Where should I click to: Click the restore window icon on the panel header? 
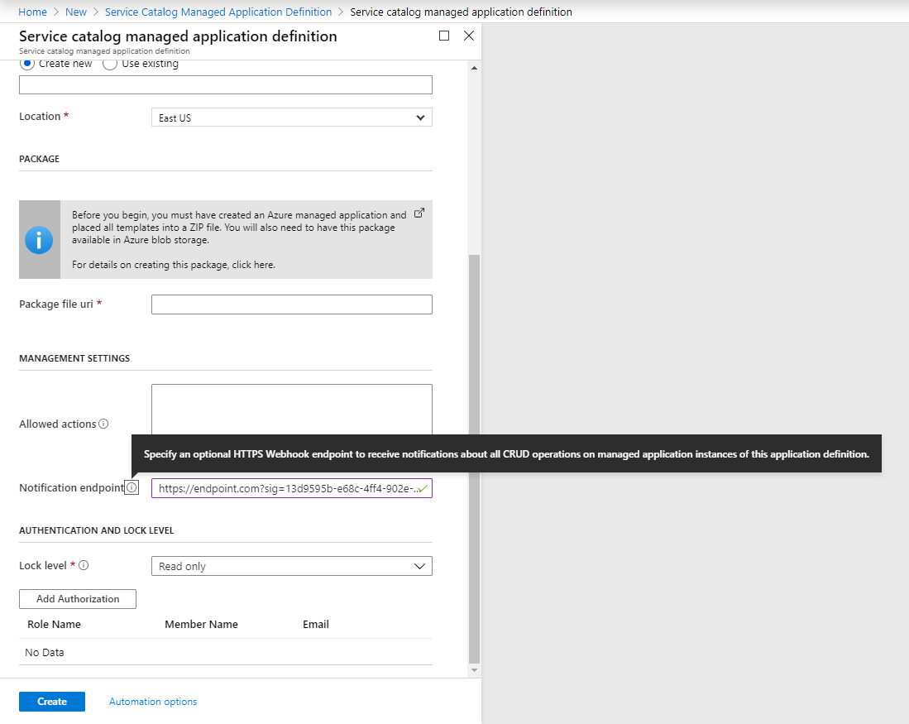pos(443,36)
